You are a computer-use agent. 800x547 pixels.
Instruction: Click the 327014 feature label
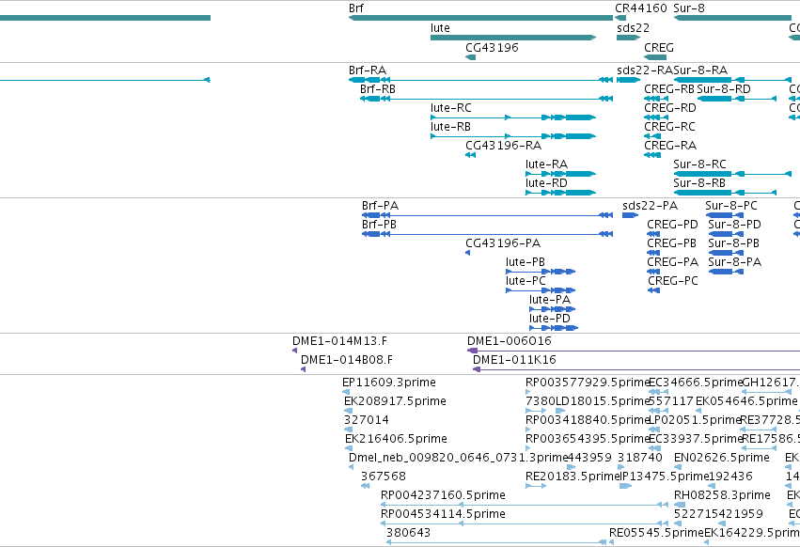(x=367, y=420)
